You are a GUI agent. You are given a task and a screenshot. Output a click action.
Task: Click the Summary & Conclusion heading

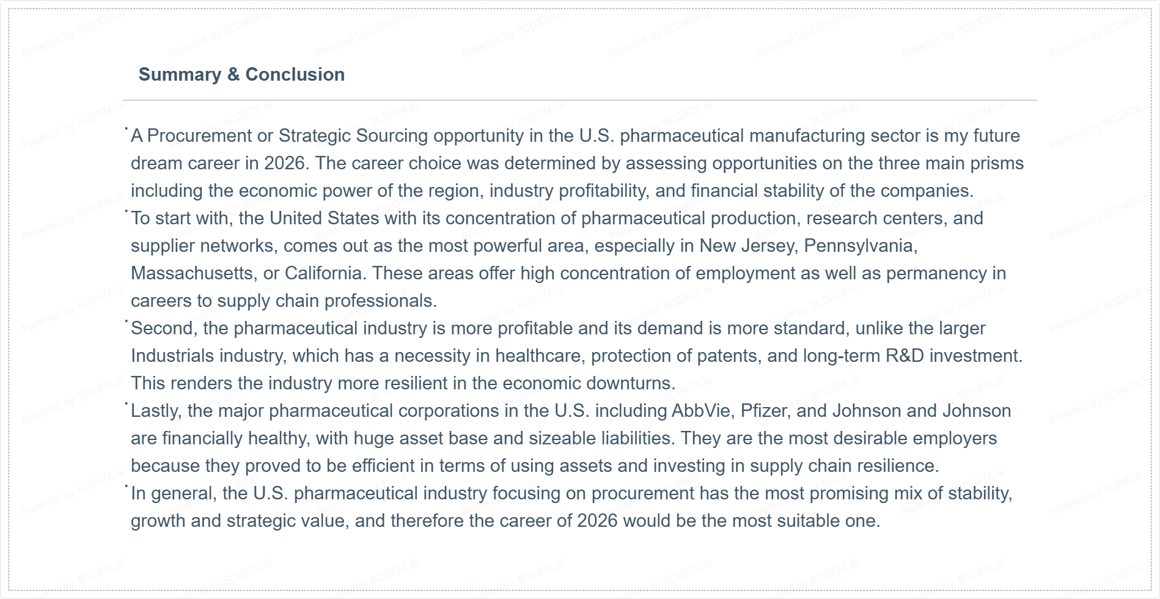(241, 75)
